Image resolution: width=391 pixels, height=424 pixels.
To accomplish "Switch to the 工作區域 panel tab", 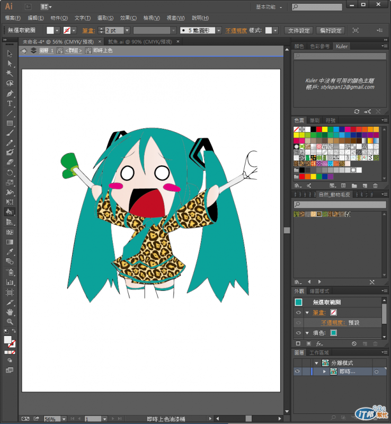I will click(319, 352).
